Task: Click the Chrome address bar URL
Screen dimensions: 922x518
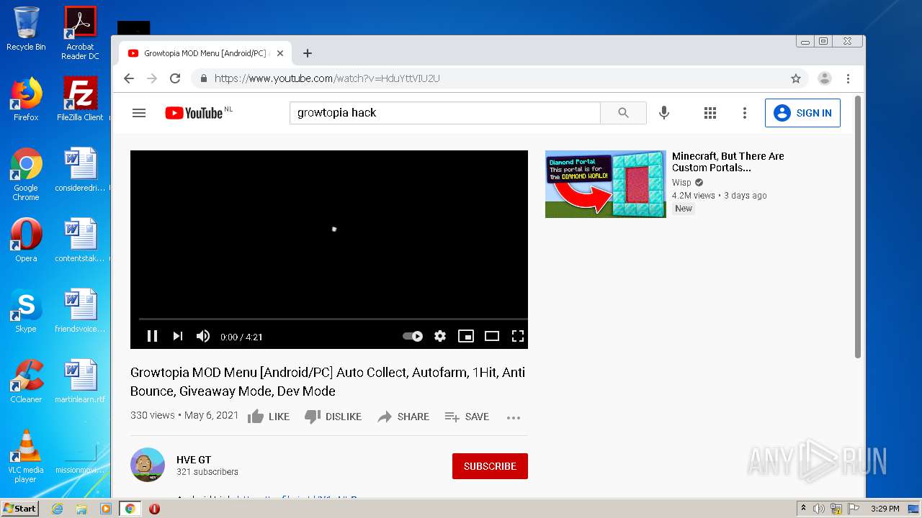Action: [327, 78]
